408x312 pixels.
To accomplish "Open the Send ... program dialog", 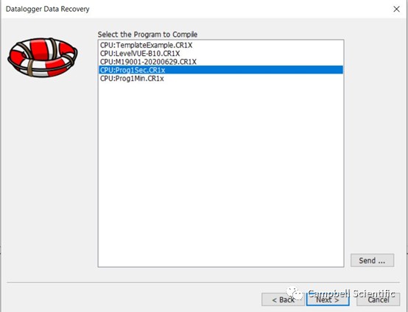I will [372, 260].
